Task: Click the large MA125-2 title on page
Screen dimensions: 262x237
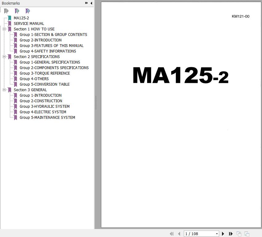Action: click(181, 75)
